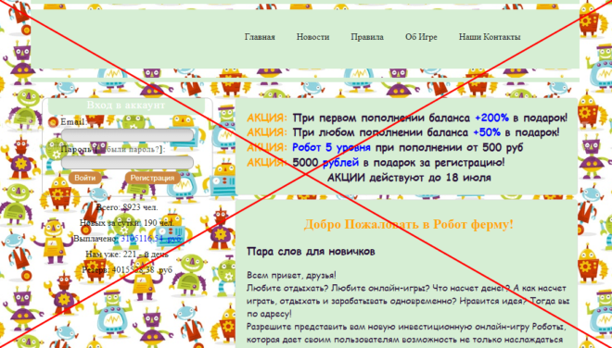The image size is (612, 348).
Task: Open the Главная navigation item
Action: pos(260,37)
